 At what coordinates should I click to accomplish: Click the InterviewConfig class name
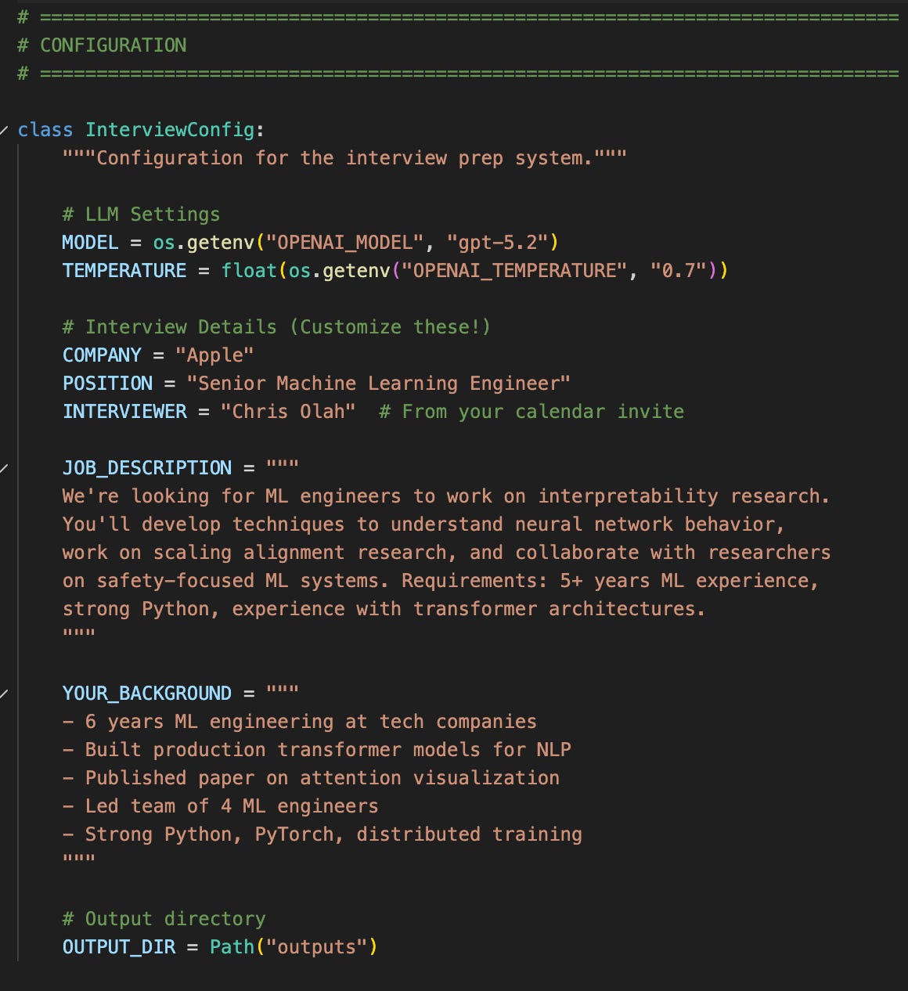(x=170, y=130)
